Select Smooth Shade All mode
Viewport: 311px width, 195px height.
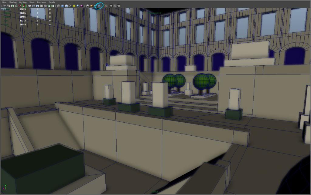tap(62, 6)
